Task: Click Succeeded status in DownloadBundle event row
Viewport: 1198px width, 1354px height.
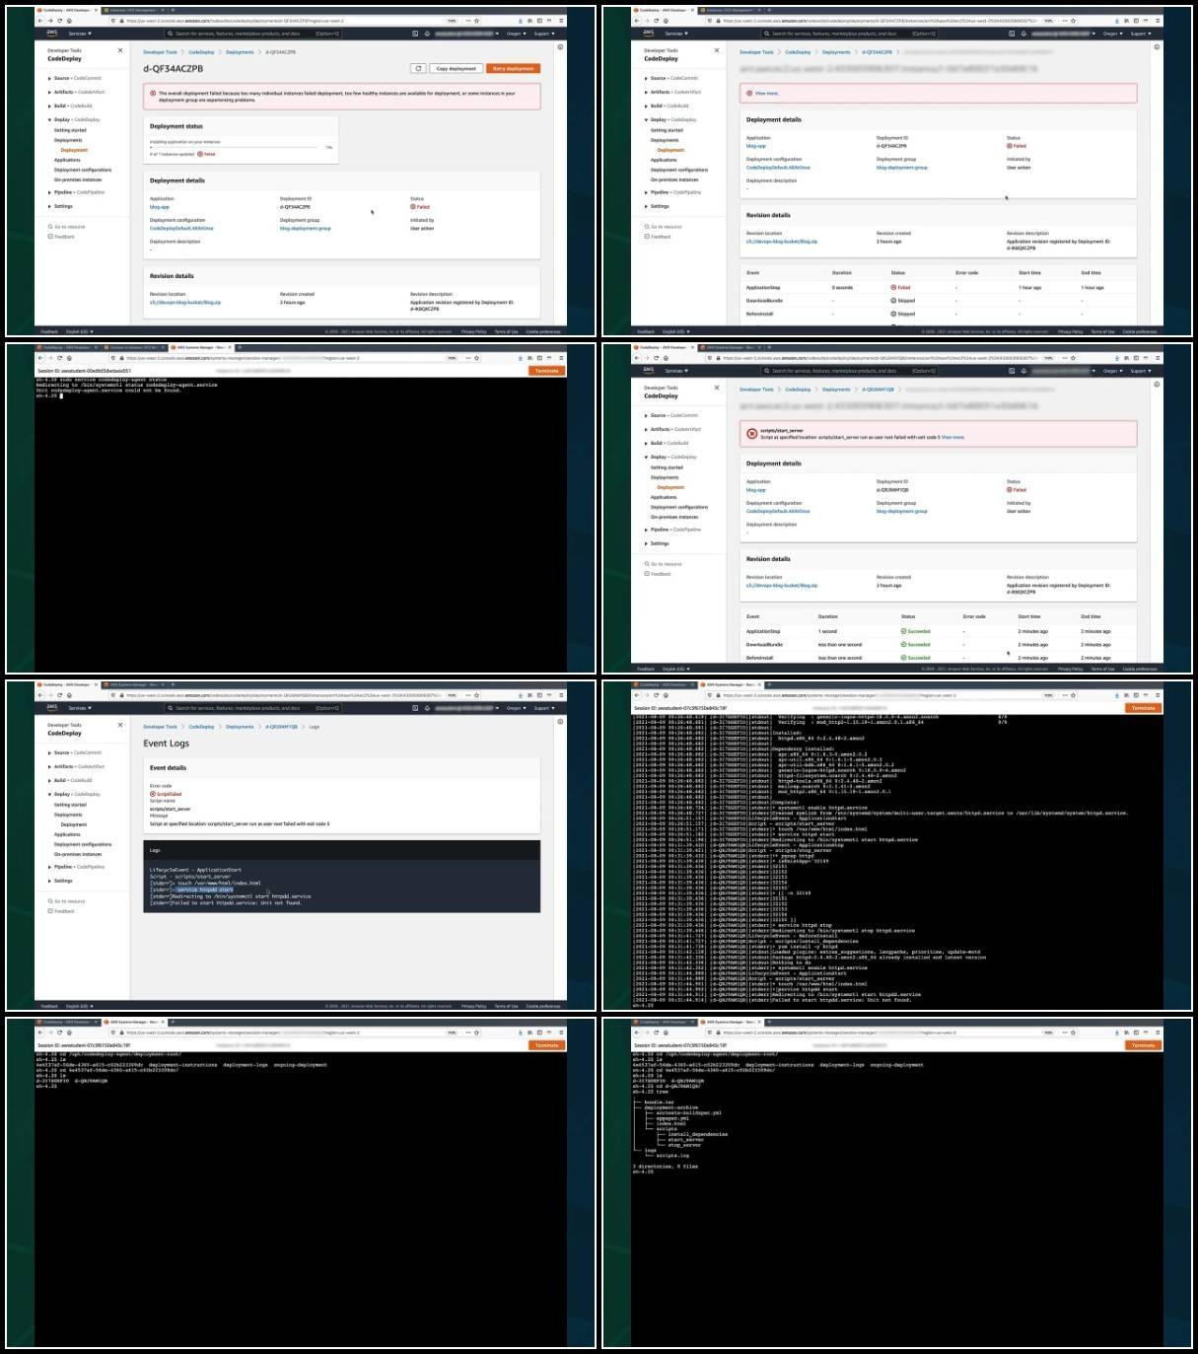Action: click(x=916, y=644)
